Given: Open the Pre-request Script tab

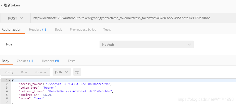Looking at the screenshot, I should click(x=83, y=30).
